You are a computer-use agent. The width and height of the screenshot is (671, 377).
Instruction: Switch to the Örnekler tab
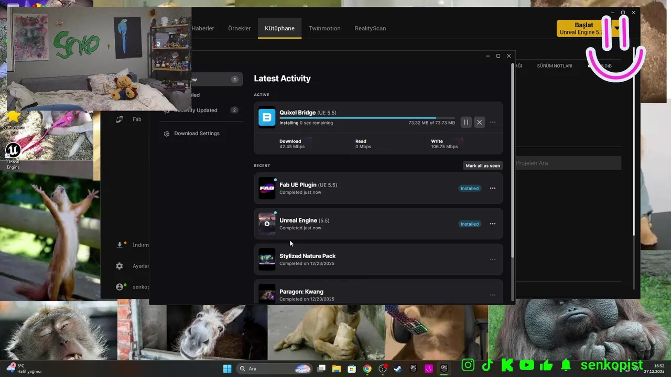tap(240, 28)
